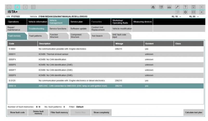
Task: Select numbered page 1 icon
Action: pyautogui.click(x=9, y=7)
